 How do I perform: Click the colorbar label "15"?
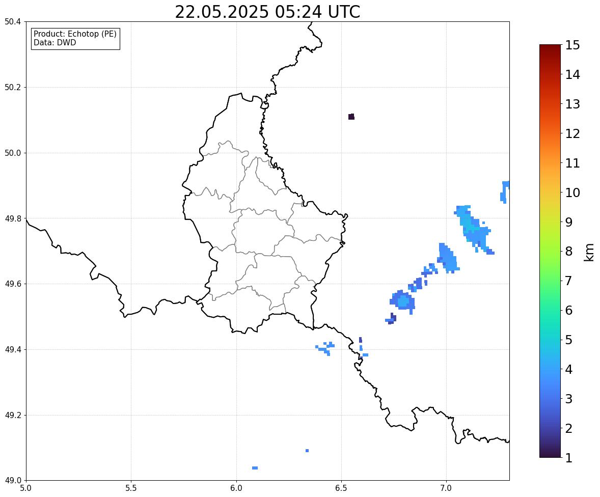coord(572,45)
